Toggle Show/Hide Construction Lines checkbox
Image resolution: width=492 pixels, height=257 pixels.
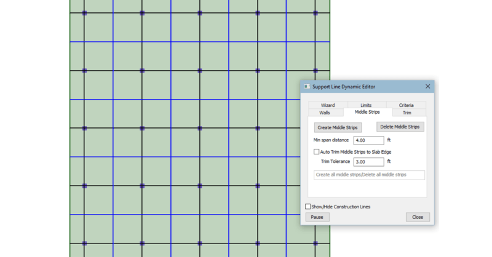click(x=309, y=207)
